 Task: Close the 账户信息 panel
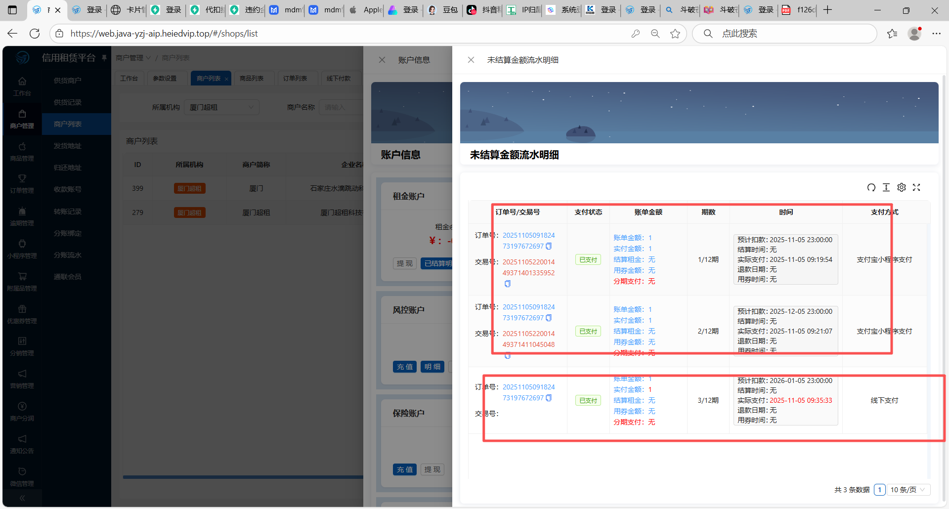point(382,60)
